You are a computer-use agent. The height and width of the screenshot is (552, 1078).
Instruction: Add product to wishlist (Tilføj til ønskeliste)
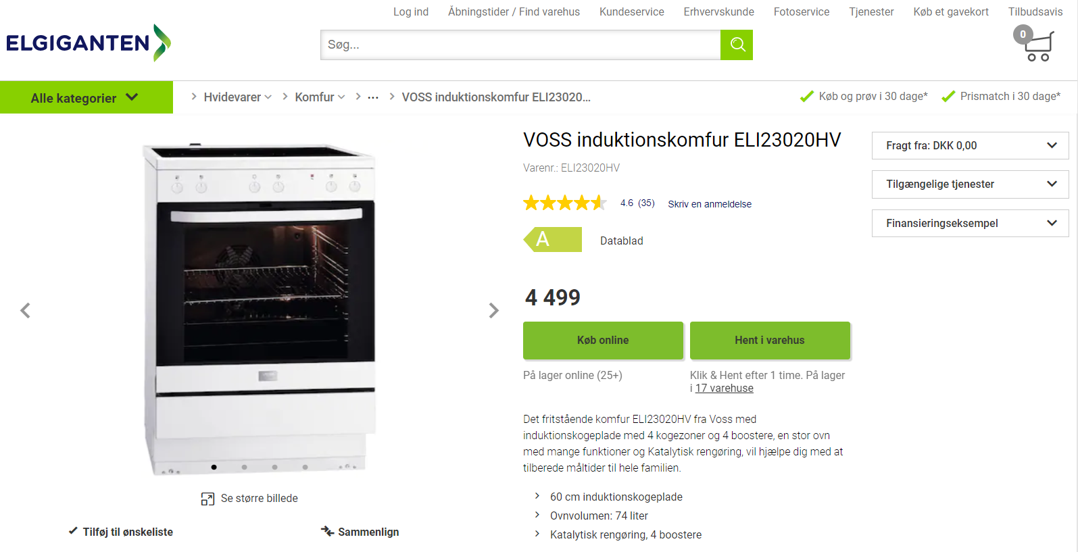[x=121, y=532]
